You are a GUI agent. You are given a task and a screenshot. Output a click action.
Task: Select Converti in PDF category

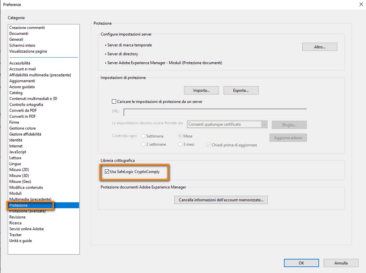[x=23, y=116]
